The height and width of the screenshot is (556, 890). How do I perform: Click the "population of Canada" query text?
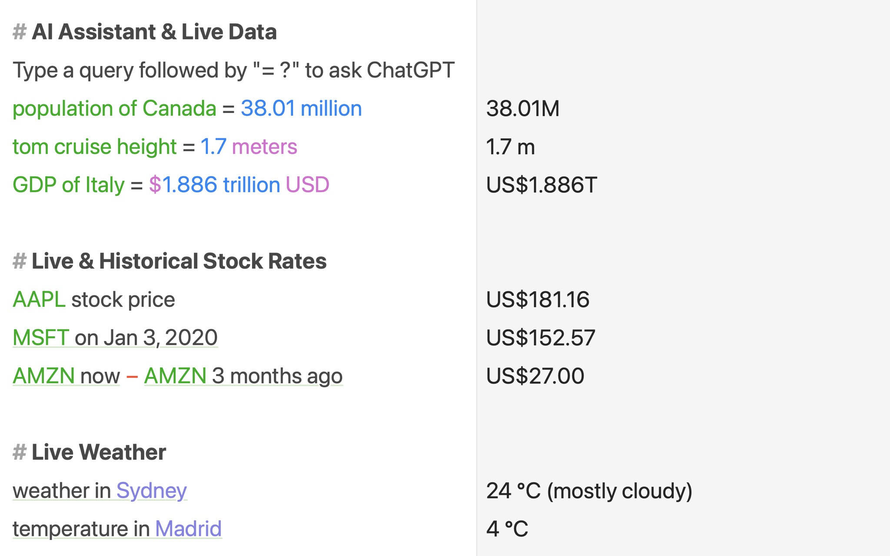point(114,109)
